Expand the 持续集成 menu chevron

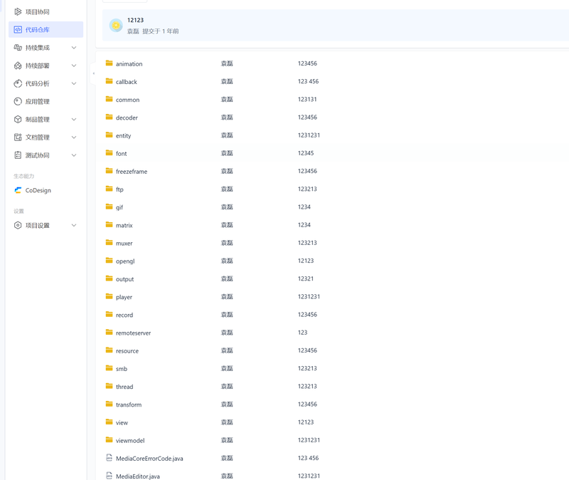pyautogui.click(x=74, y=48)
